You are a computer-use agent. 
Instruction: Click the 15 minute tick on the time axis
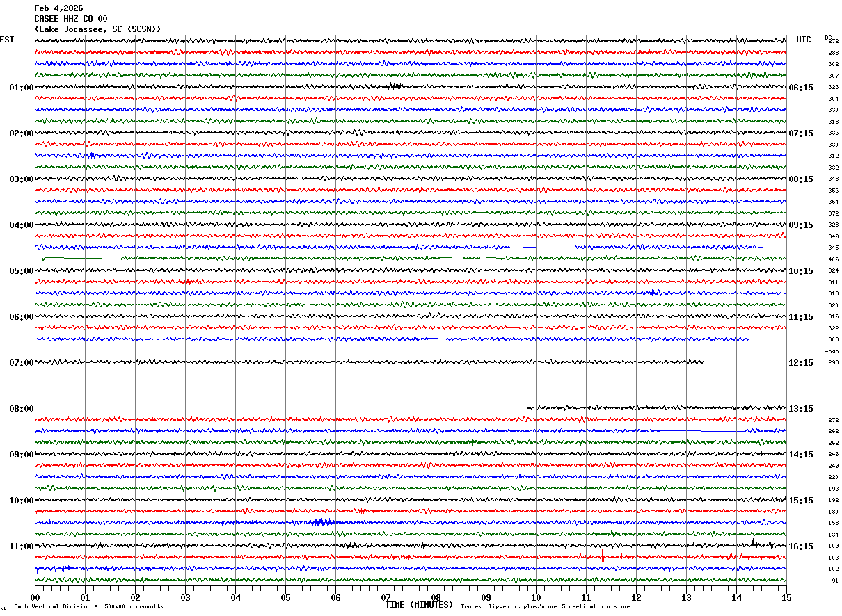point(786,597)
